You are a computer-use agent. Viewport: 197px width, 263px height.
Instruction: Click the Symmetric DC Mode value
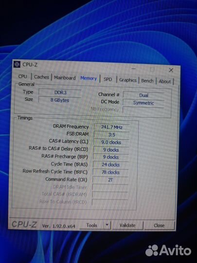[143, 103]
